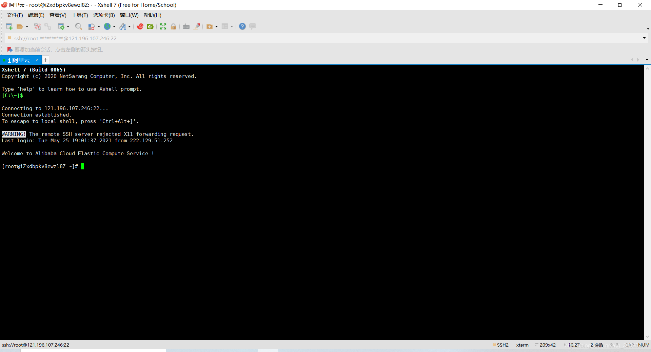Click the 2 会话 sessions indicator
Viewport: 651px width, 352px height.
pos(596,345)
